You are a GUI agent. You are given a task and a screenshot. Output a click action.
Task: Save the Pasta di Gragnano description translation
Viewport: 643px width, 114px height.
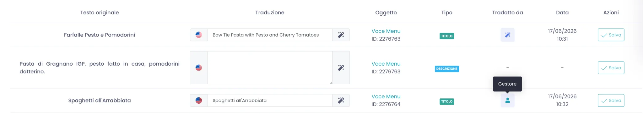(x=611, y=68)
